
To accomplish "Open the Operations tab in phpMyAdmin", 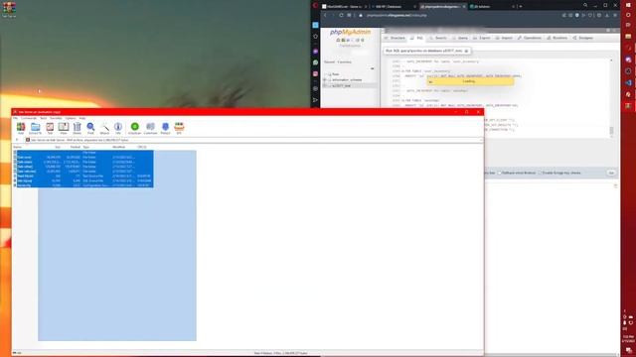I will [530, 38].
